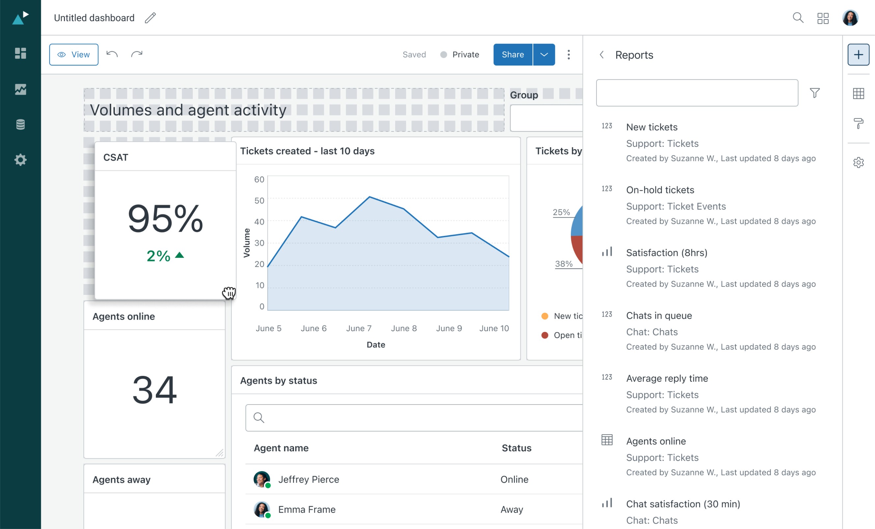Open the datasets database icon in sidebar
Viewport: 875px width, 529px height.
20,124
